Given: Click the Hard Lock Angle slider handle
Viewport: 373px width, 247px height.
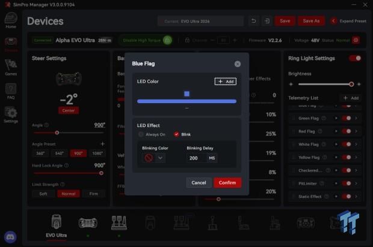Looking at the screenshot, I should [x=101, y=173].
